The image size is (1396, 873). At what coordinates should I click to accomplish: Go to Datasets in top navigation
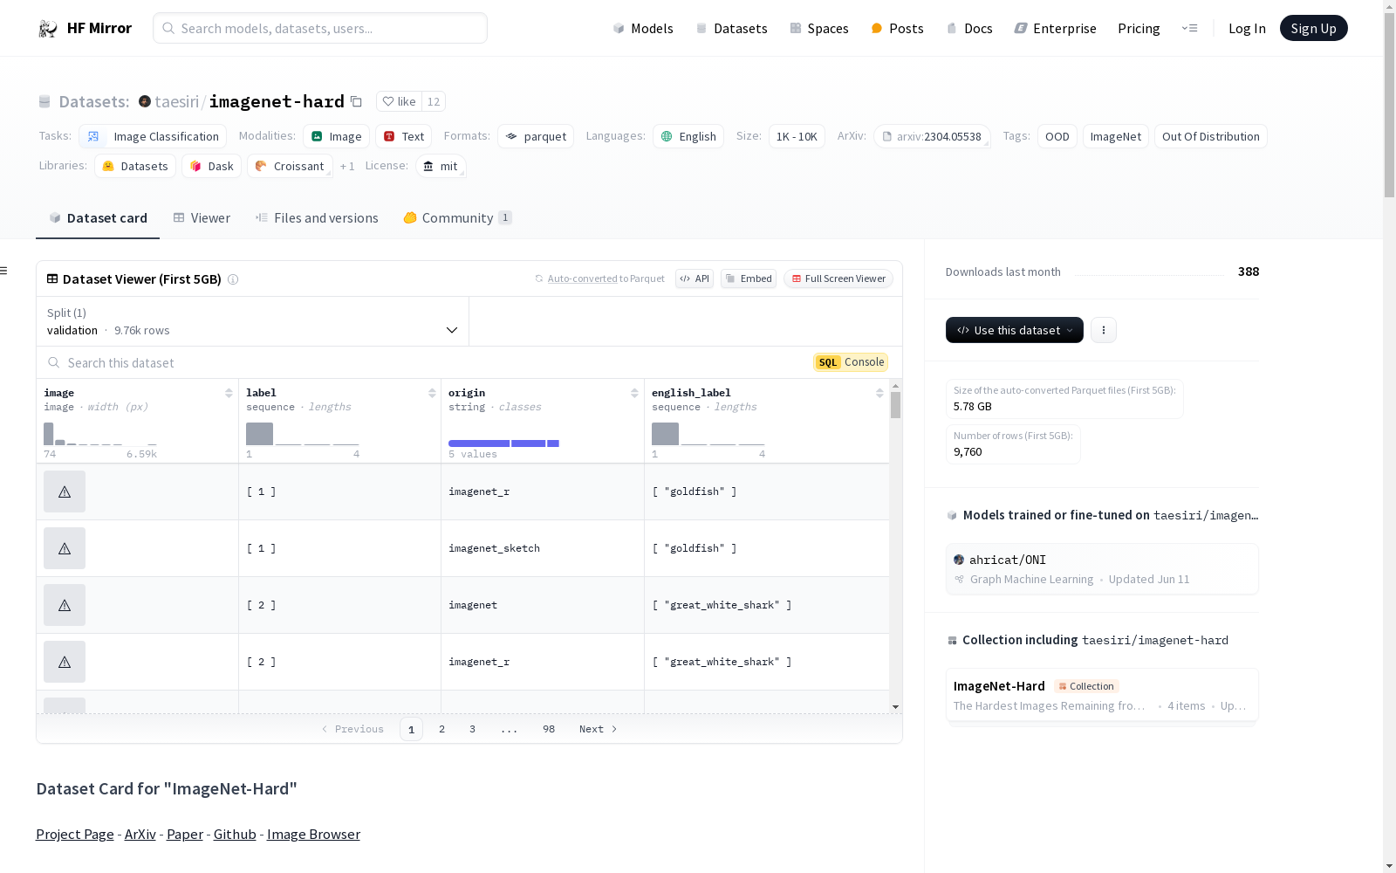(x=731, y=28)
